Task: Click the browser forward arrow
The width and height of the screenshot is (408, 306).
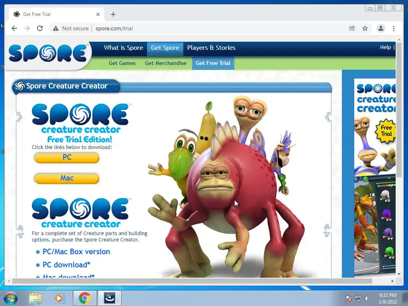Action: (27, 28)
